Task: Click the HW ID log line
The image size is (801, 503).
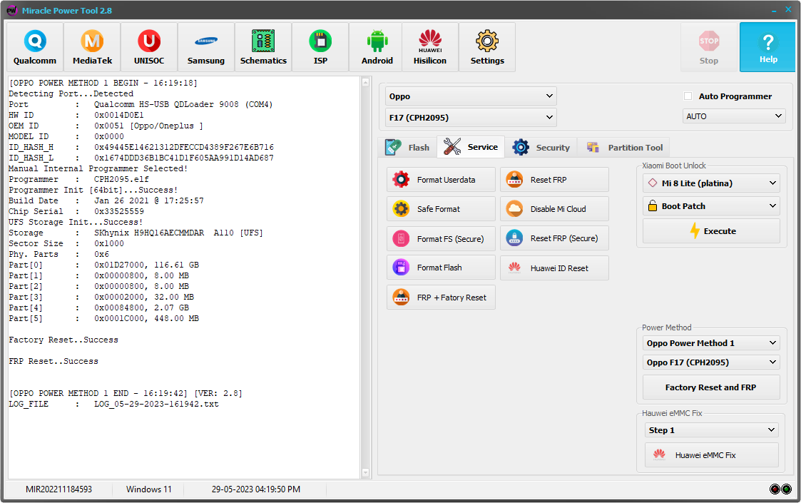Action: pos(76,115)
